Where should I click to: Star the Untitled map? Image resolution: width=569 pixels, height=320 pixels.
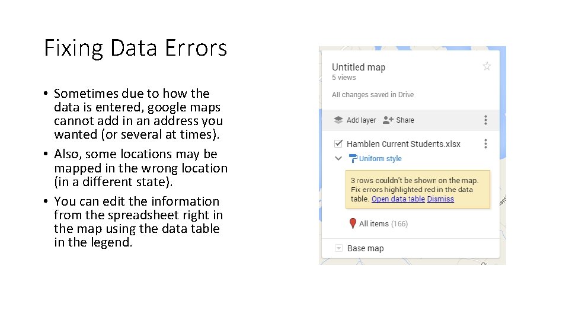pyautogui.click(x=487, y=66)
